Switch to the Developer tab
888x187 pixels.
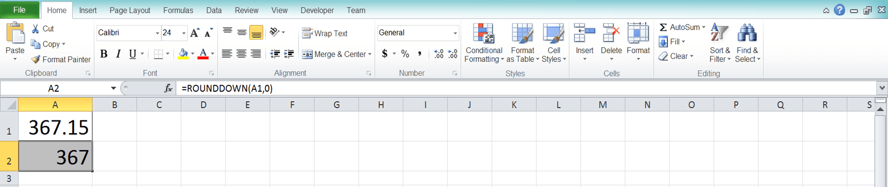(317, 10)
